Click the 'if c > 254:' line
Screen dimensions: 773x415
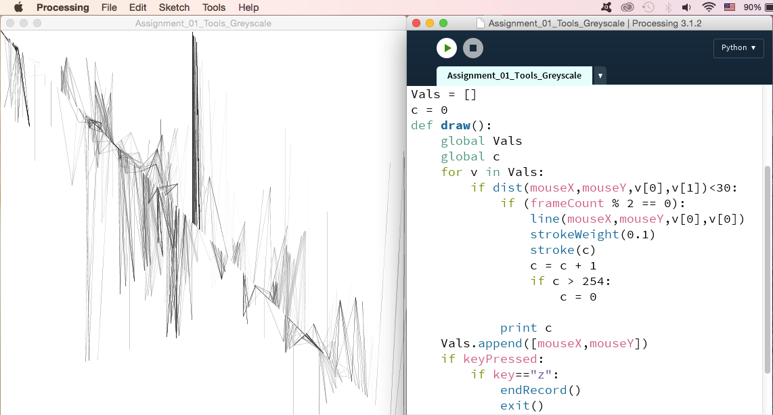571,282
